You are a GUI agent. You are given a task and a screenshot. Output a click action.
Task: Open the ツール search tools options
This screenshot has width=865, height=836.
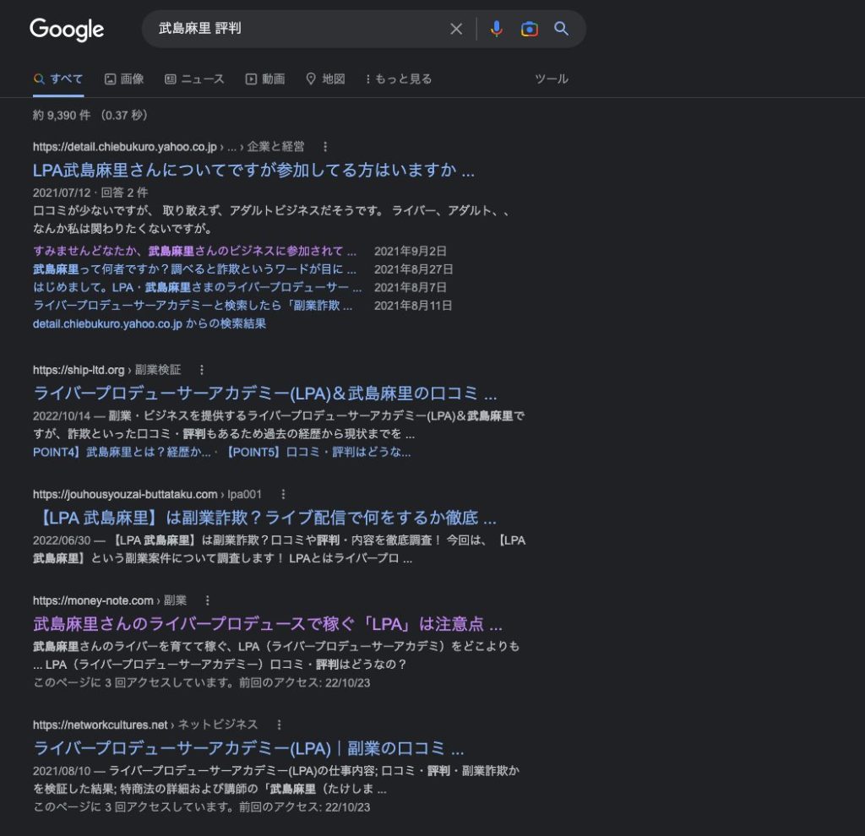[x=552, y=79]
